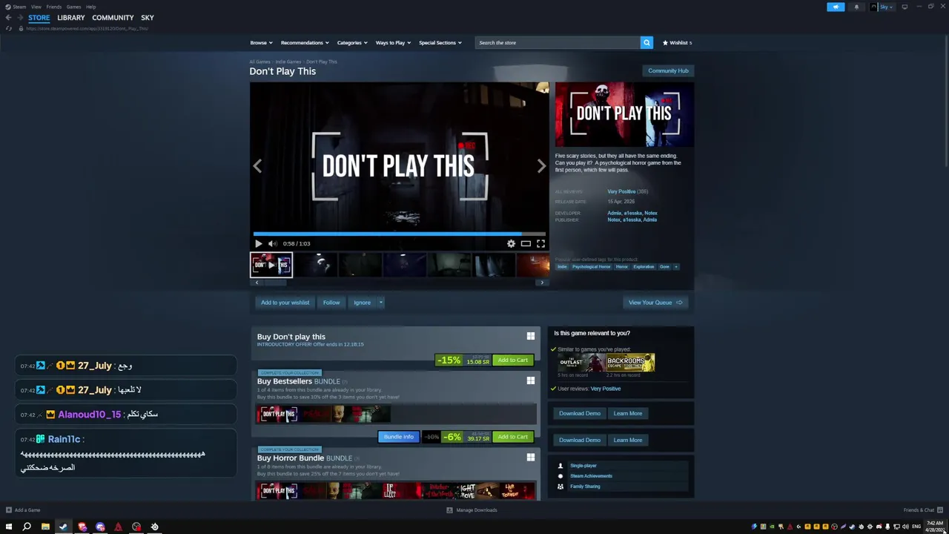The image size is (949, 534).
Task: Open the View menu
Action: [x=36, y=7]
